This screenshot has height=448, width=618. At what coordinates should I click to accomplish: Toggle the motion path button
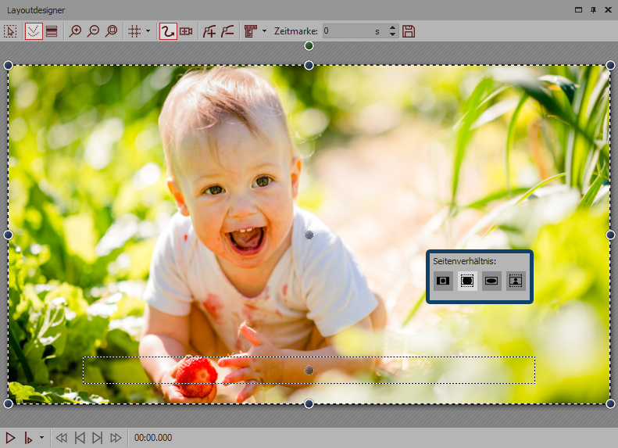coord(168,31)
